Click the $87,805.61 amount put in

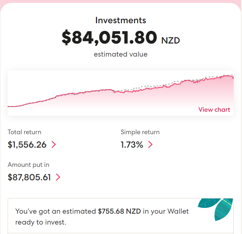pyautogui.click(x=29, y=177)
